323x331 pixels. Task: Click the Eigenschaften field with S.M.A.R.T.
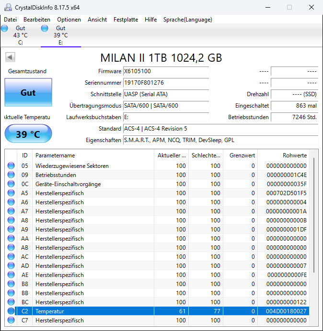[x=220, y=140]
